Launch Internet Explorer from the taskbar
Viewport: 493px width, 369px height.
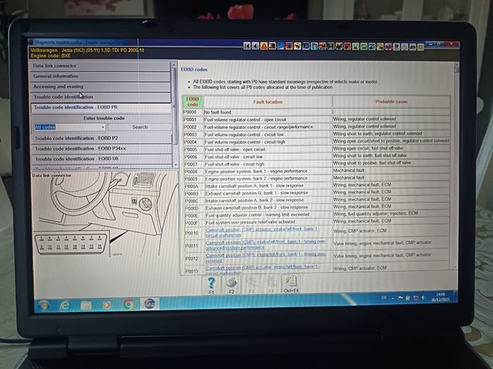[65, 305]
